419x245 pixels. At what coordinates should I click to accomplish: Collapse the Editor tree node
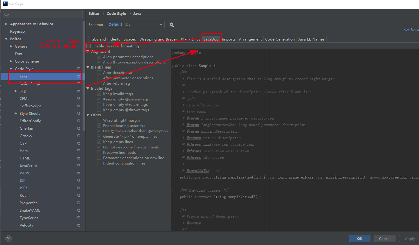click(6, 39)
